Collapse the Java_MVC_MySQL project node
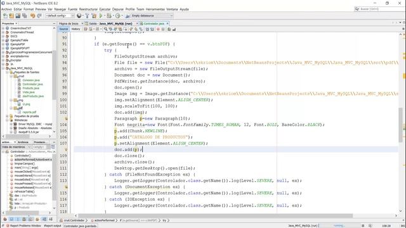This screenshot has width=406, height=228. click(3, 68)
